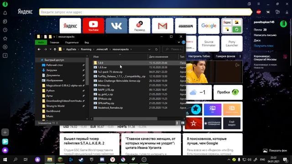Open Steam from the taskbar
The height and width of the screenshot is (164, 292).
coord(81,159)
